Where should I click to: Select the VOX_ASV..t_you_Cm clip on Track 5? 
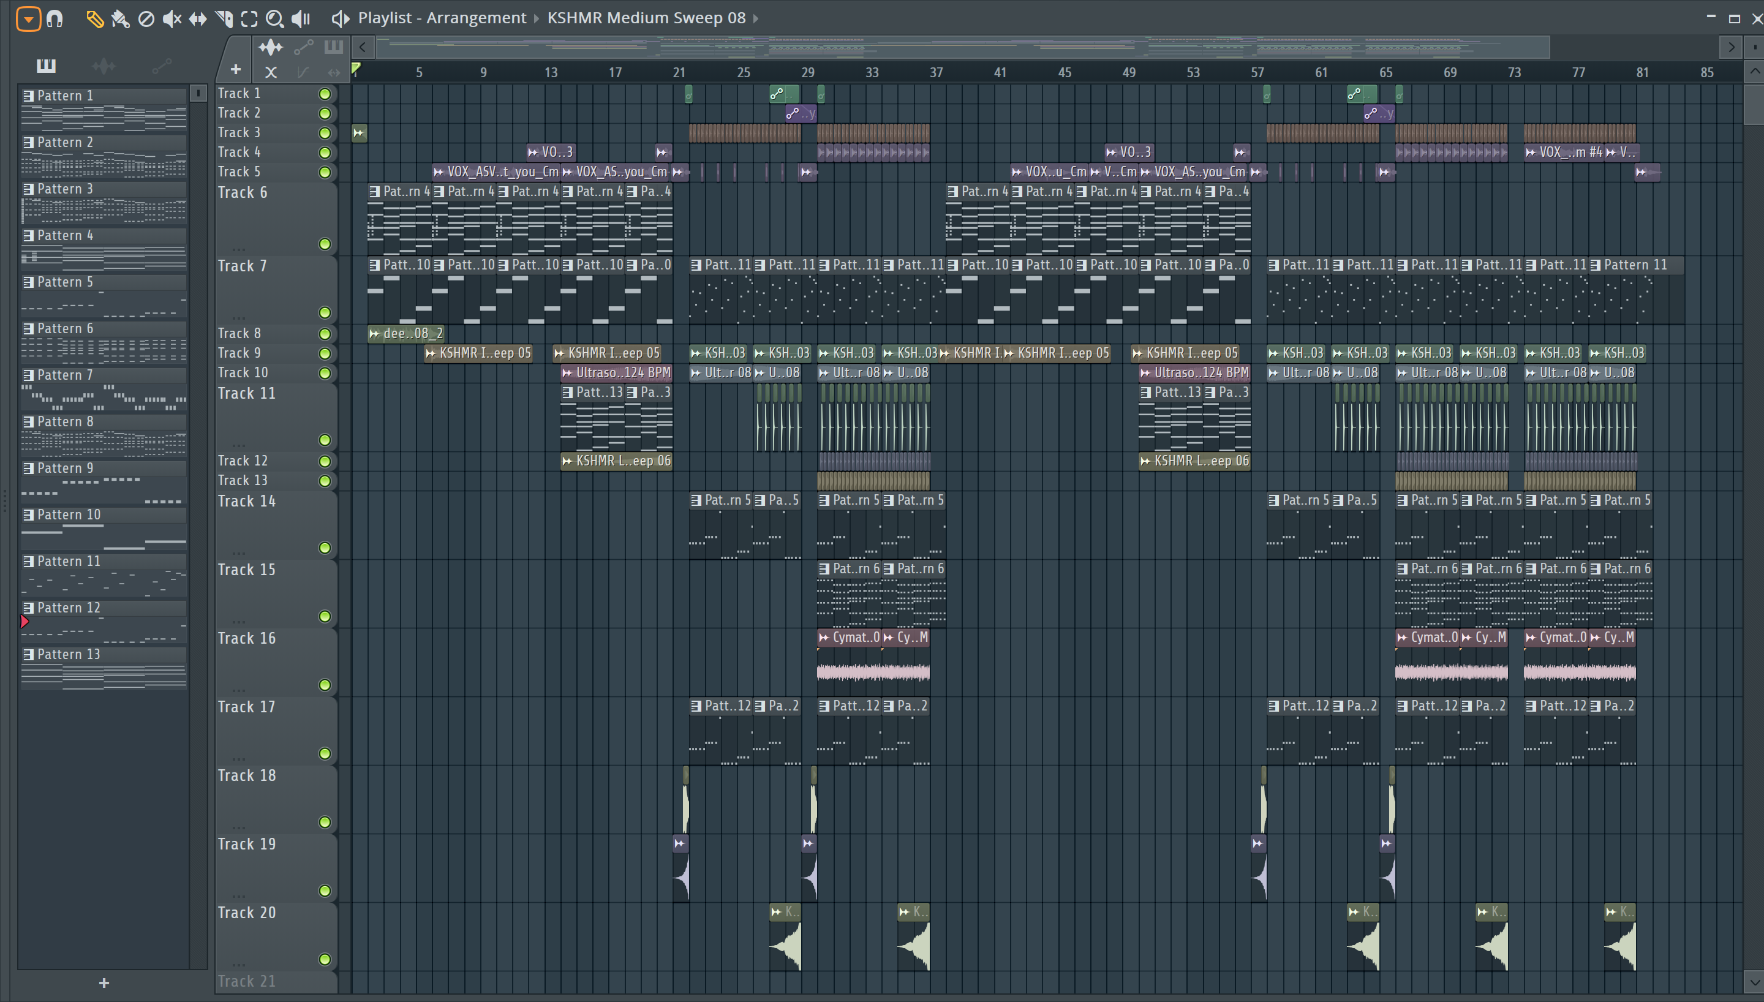point(496,172)
